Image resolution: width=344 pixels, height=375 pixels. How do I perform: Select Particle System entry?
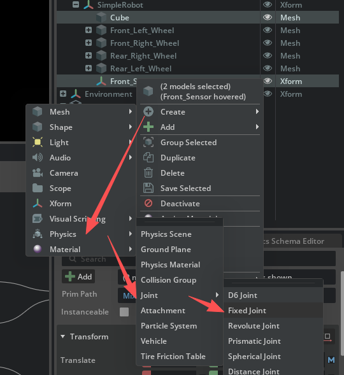coord(180,326)
